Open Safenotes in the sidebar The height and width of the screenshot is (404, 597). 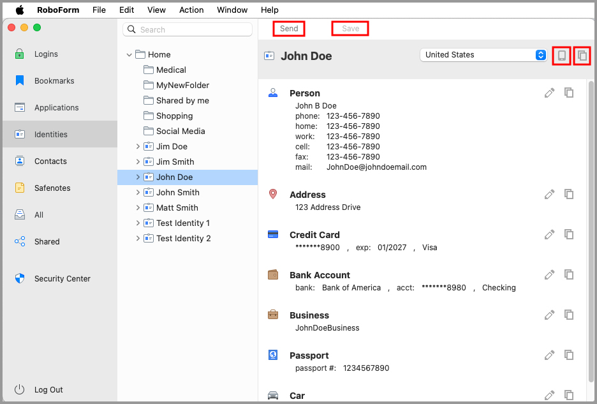point(52,188)
